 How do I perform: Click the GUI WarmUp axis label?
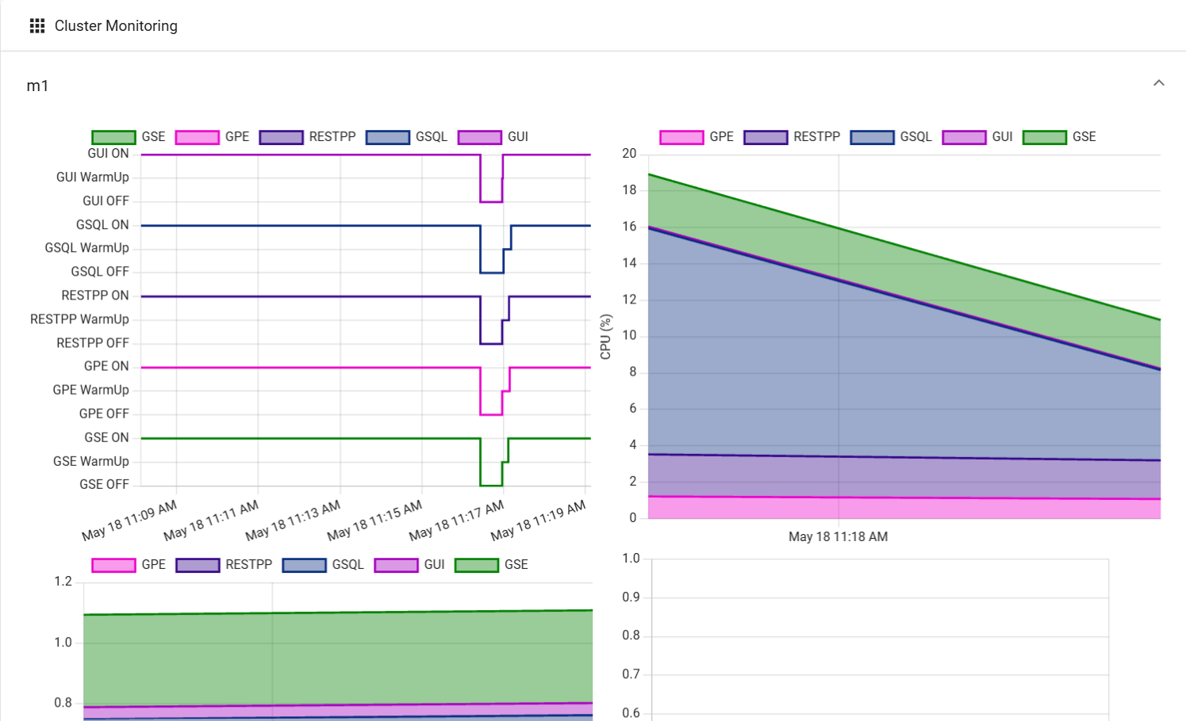coord(93,177)
